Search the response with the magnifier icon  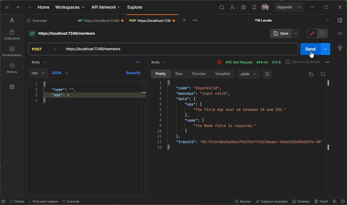(323, 74)
